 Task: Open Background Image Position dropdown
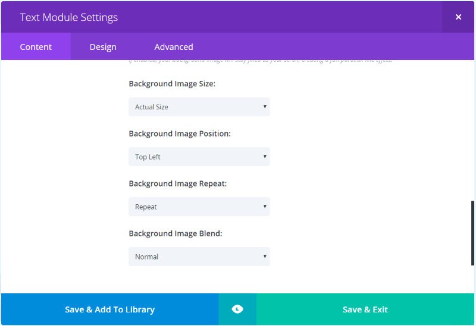tap(199, 157)
